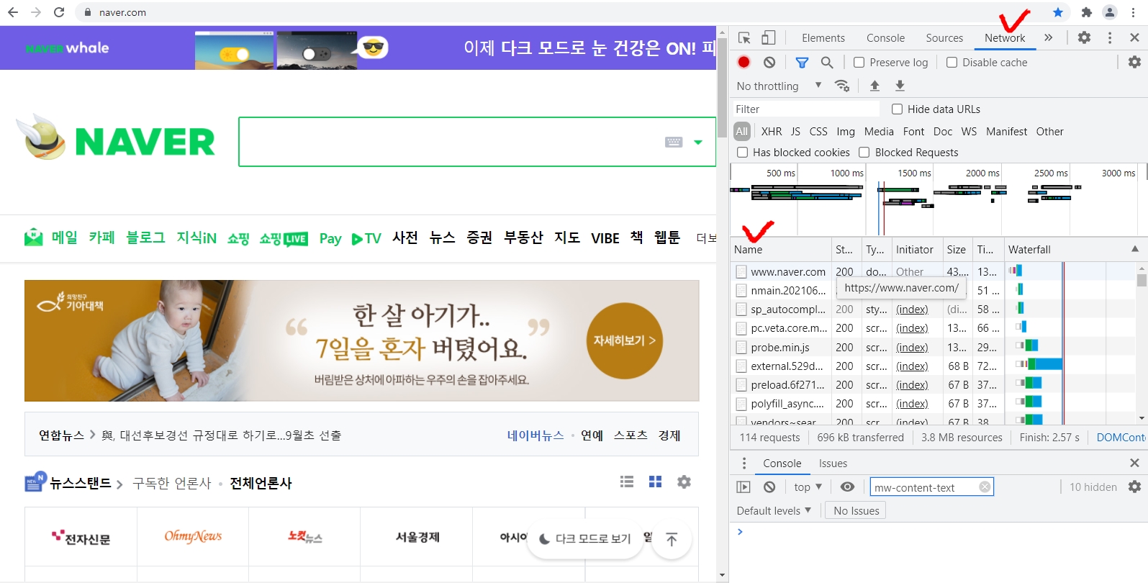Filter requests by JS type
The width and height of the screenshot is (1148, 583).
pyautogui.click(x=795, y=132)
